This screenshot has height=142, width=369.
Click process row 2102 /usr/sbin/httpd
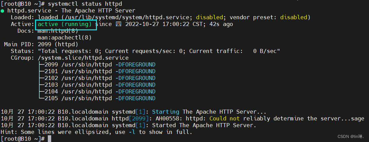click(x=97, y=78)
